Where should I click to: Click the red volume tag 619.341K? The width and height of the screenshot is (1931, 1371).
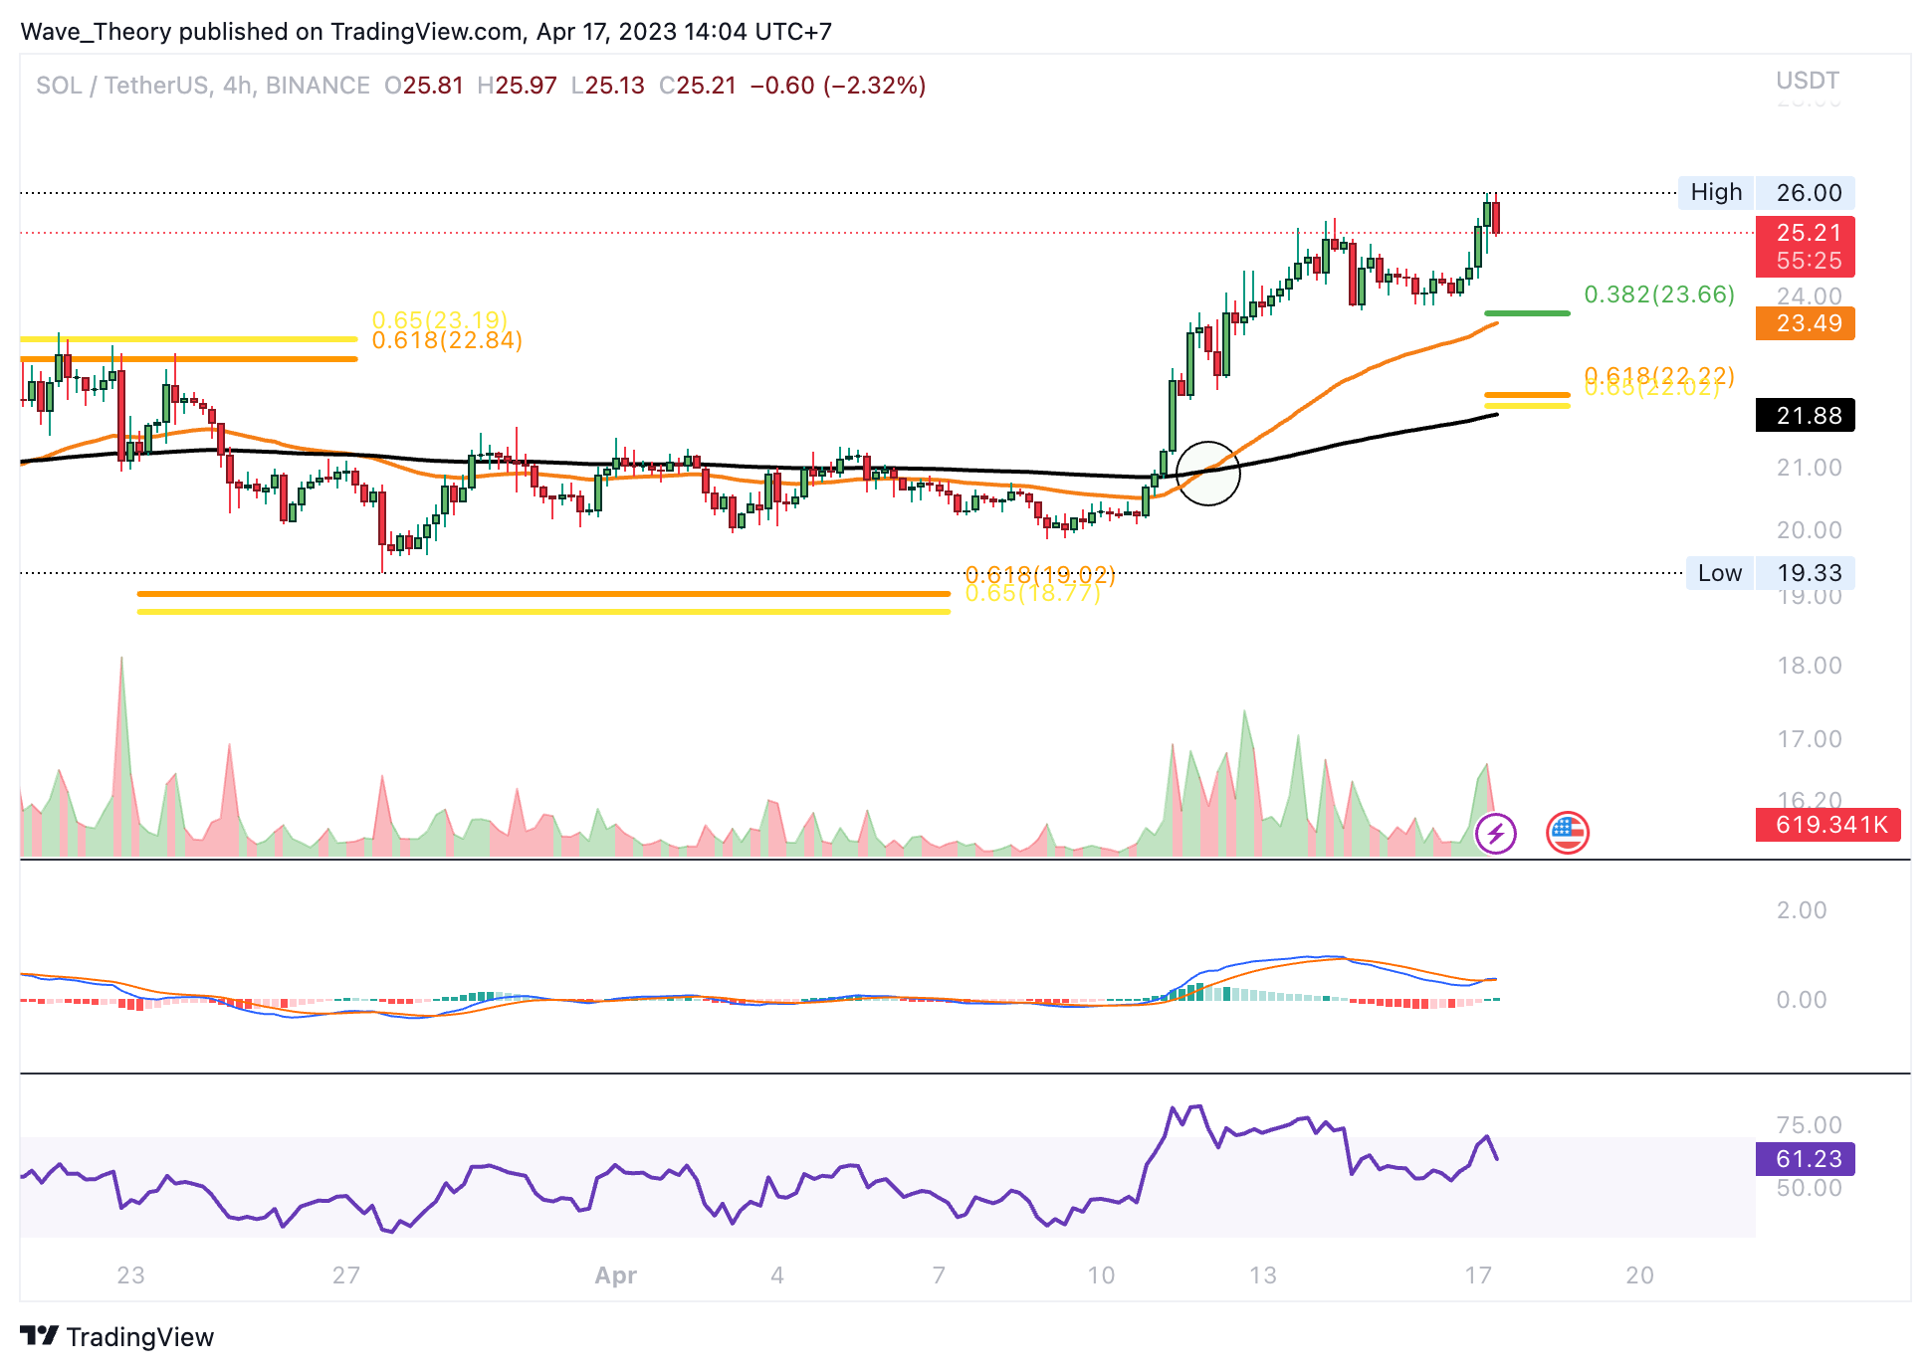1829,825
